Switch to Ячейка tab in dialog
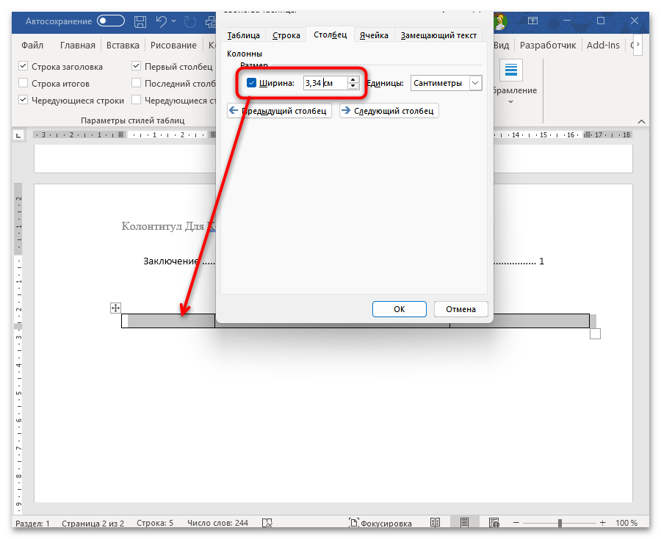This screenshot has height=539, width=661. pos(374,35)
